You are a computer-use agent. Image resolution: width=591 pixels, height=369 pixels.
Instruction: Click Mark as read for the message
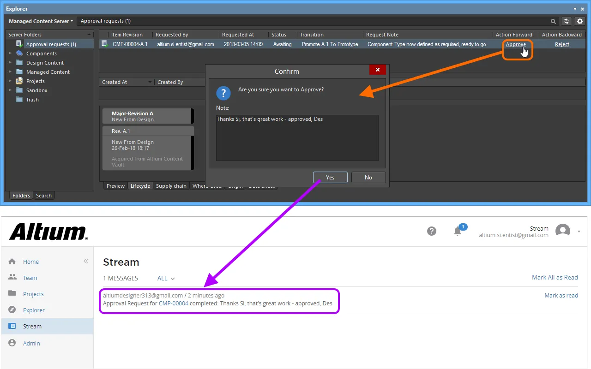561,296
